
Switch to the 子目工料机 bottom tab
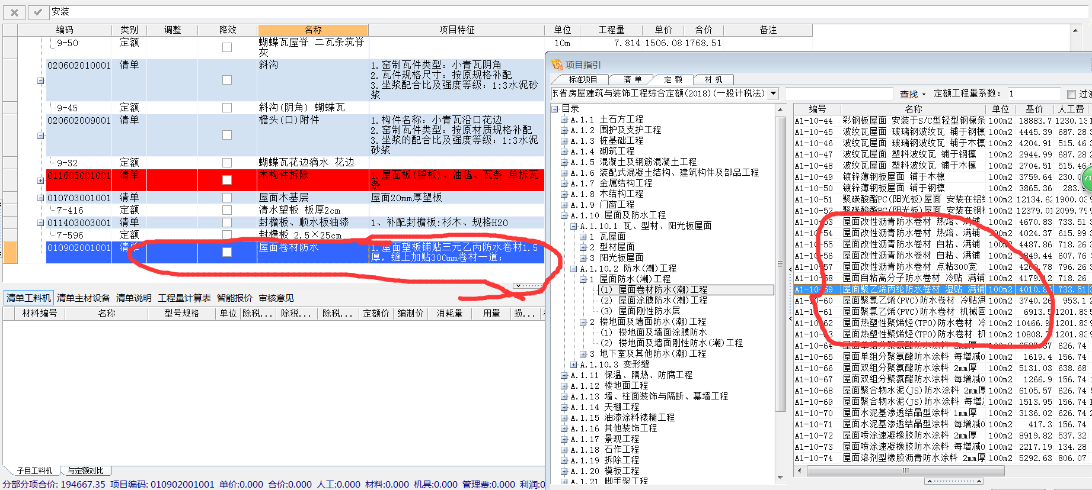coord(34,470)
